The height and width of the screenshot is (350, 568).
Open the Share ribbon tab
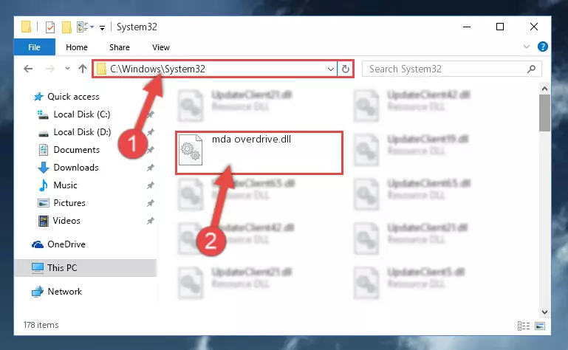(x=120, y=47)
